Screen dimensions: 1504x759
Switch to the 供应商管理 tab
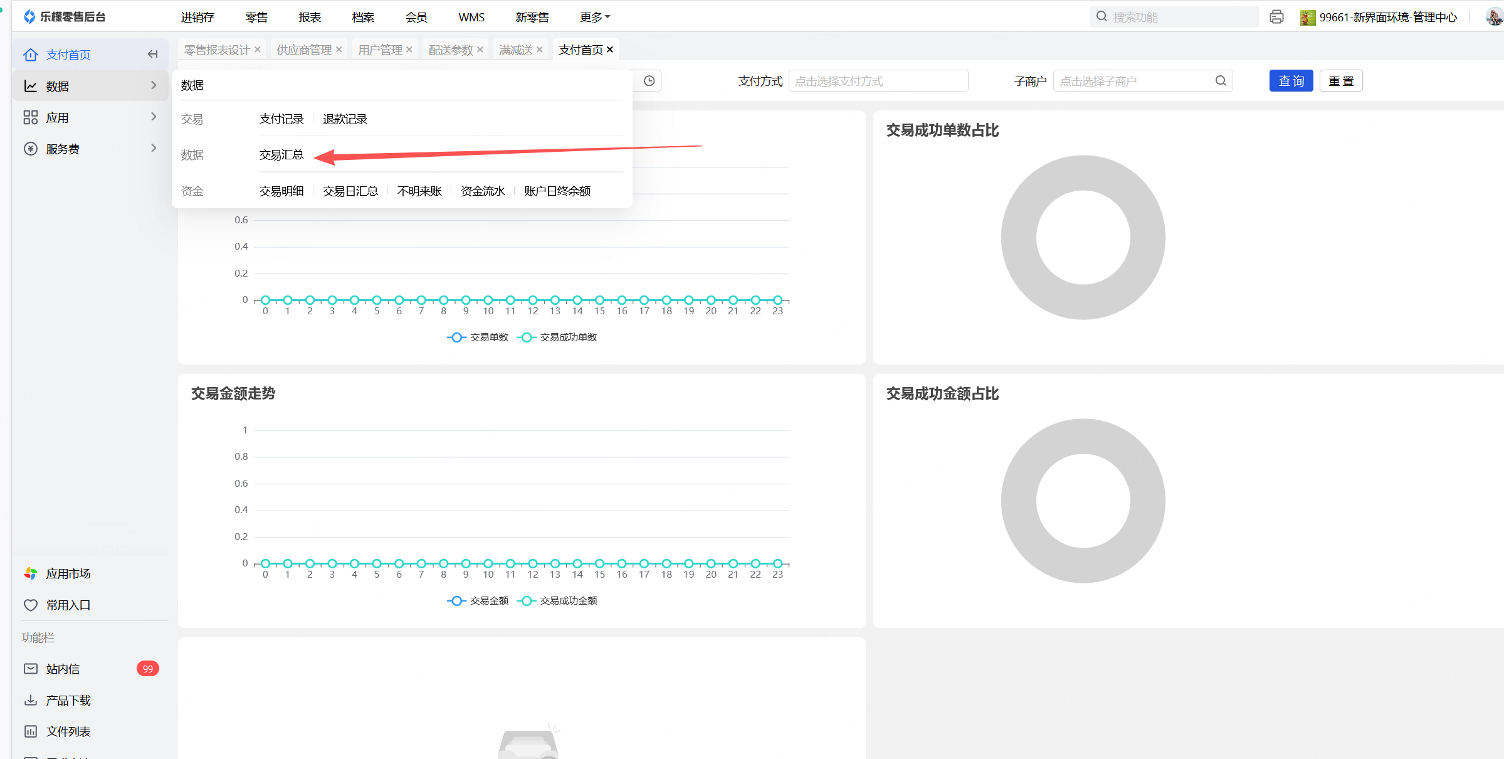(x=304, y=50)
